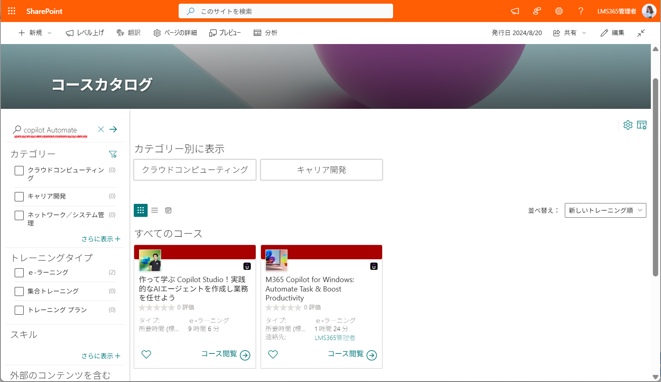The height and width of the screenshot is (382, 661).
Task: Open ページの詳細 in the command bar
Action: click(x=175, y=33)
